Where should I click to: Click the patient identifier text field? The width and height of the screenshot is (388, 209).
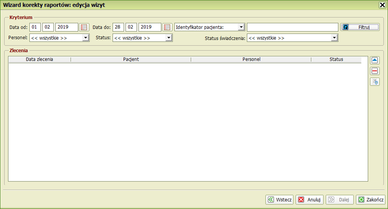292,27
